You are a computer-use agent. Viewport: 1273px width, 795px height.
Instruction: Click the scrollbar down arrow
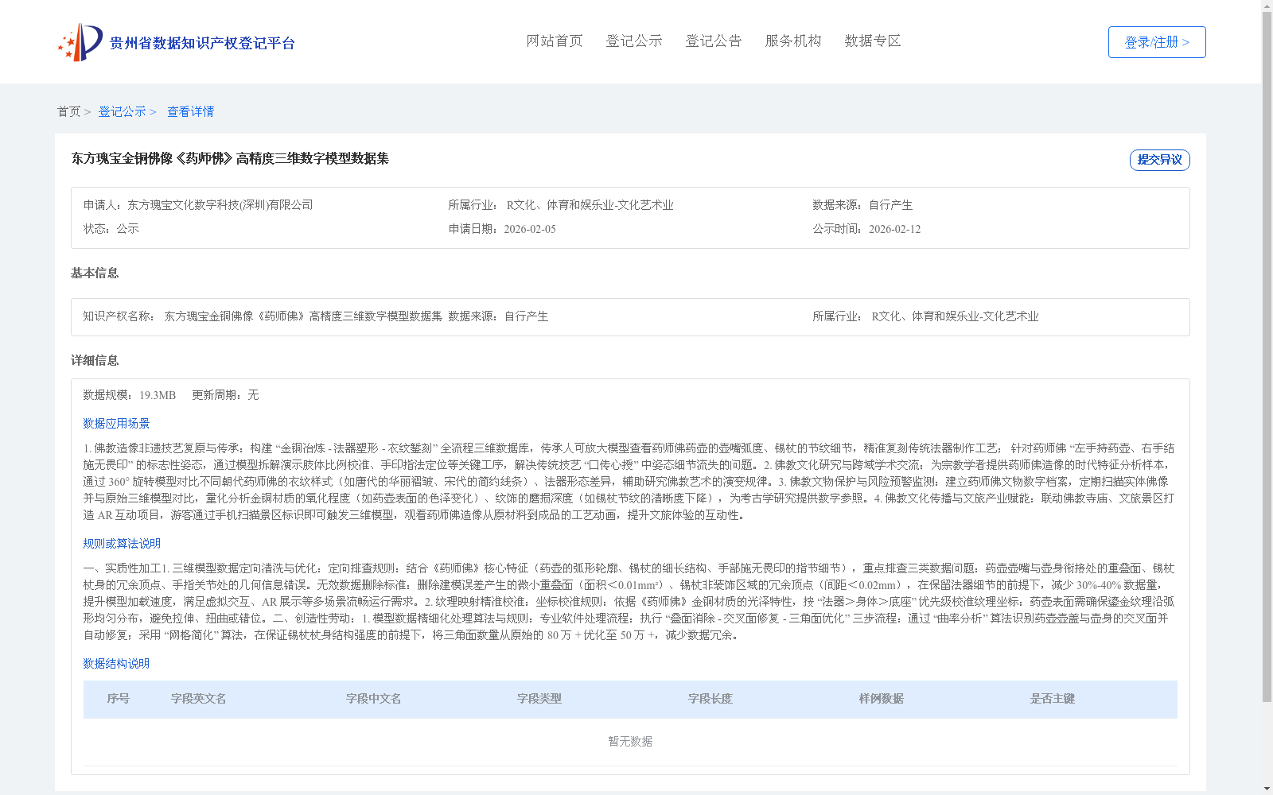(x=1267, y=789)
